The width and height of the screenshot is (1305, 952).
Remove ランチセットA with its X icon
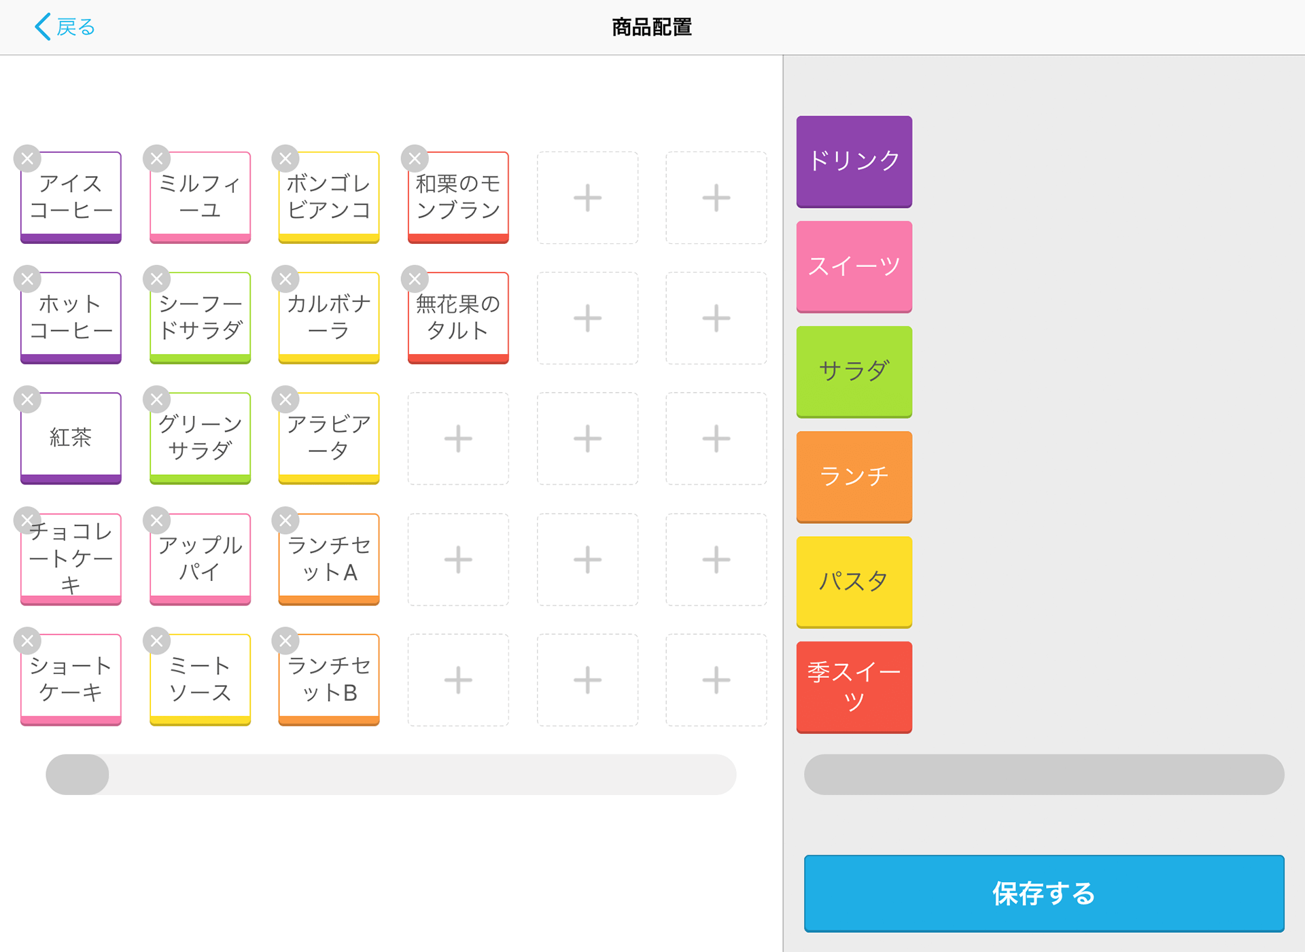[285, 521]
